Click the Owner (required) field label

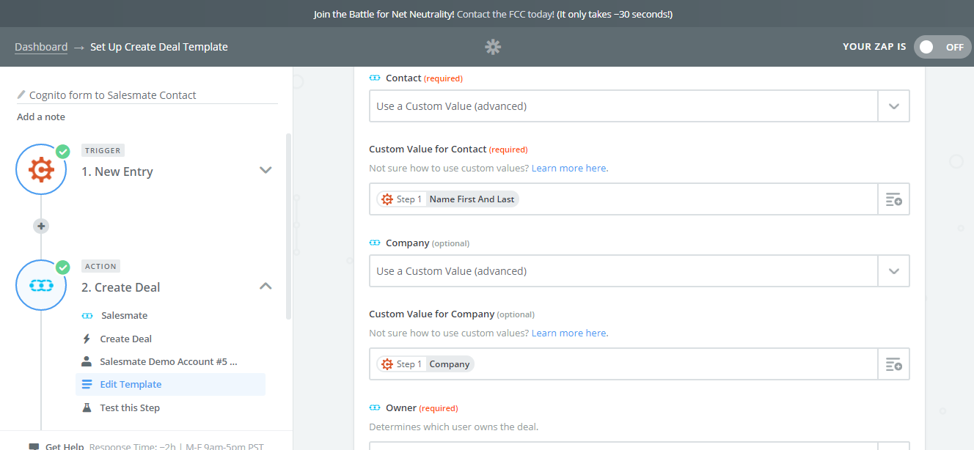(x=422, y=408)
